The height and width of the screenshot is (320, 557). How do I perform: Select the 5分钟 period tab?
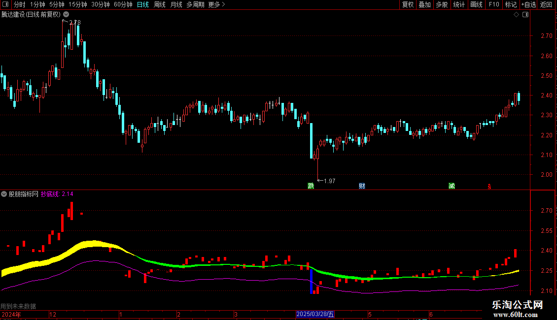pos(57,4)
